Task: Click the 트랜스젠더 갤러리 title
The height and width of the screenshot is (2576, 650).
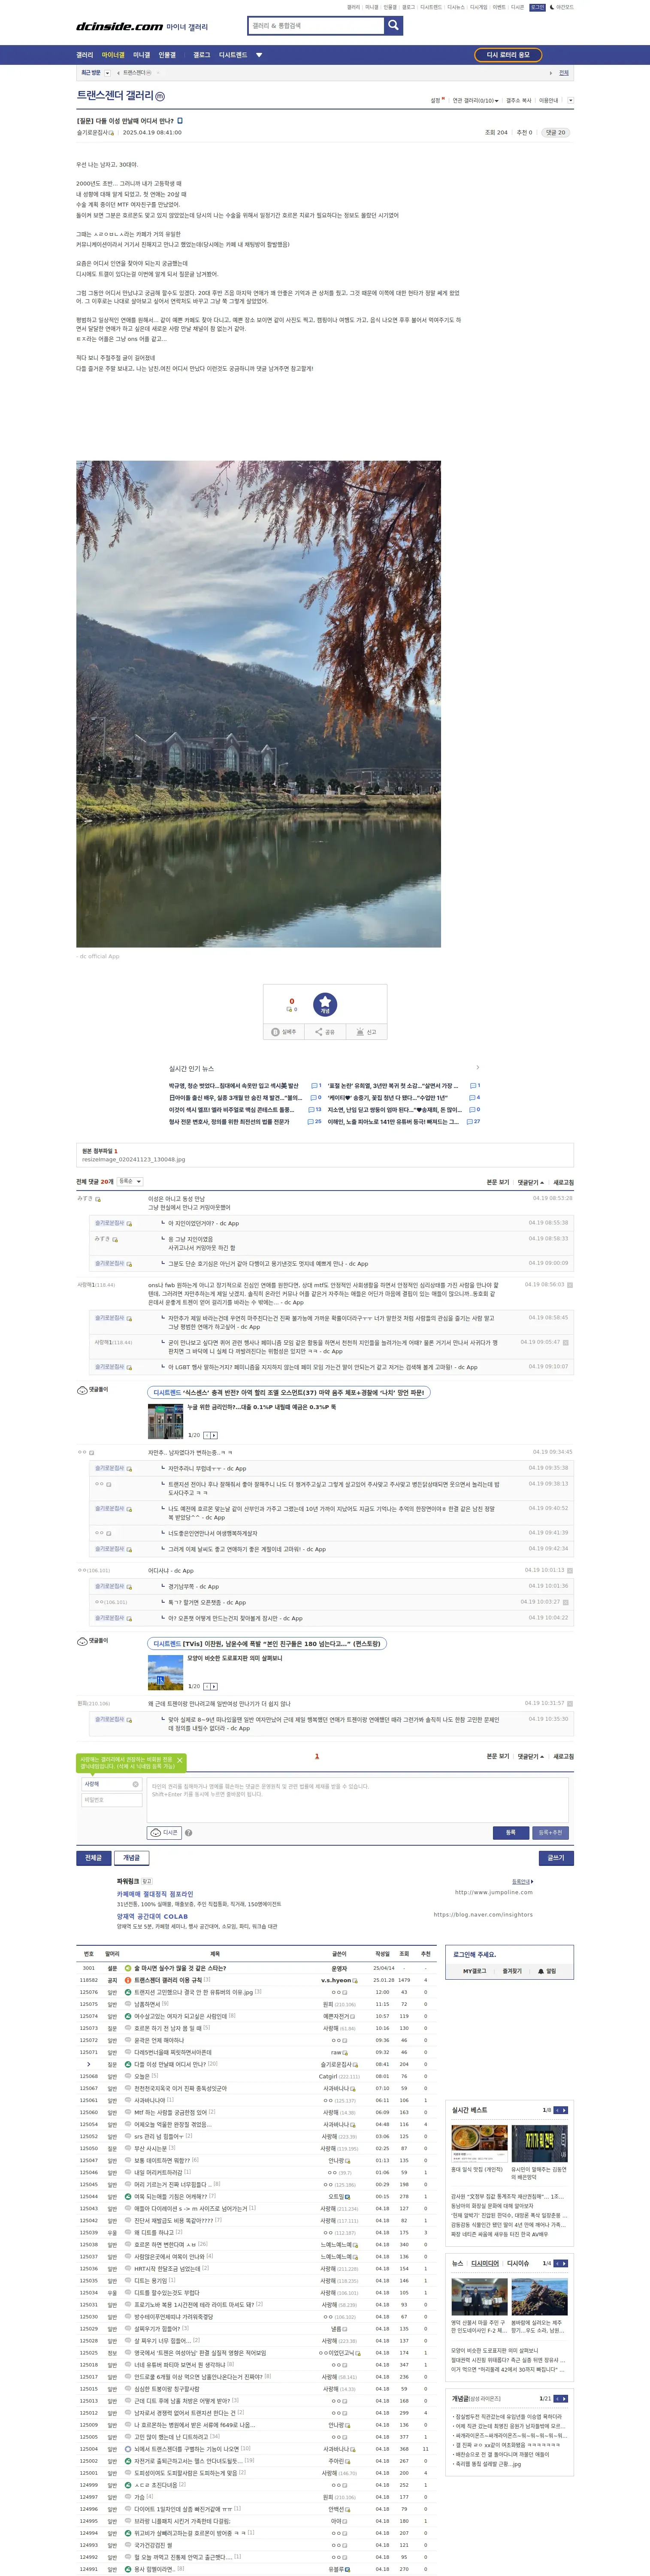Action: (x=115, y=96)
